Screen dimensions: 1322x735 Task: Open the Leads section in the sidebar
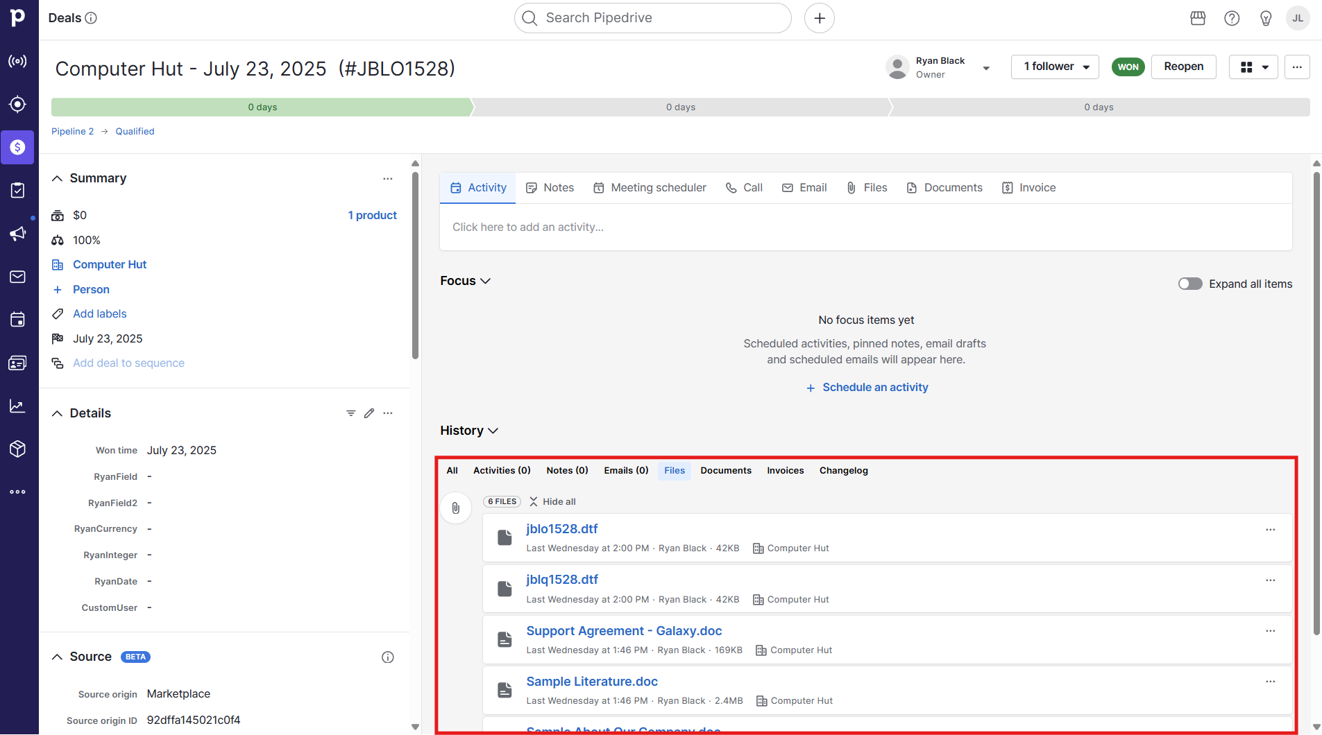[17, 104]
